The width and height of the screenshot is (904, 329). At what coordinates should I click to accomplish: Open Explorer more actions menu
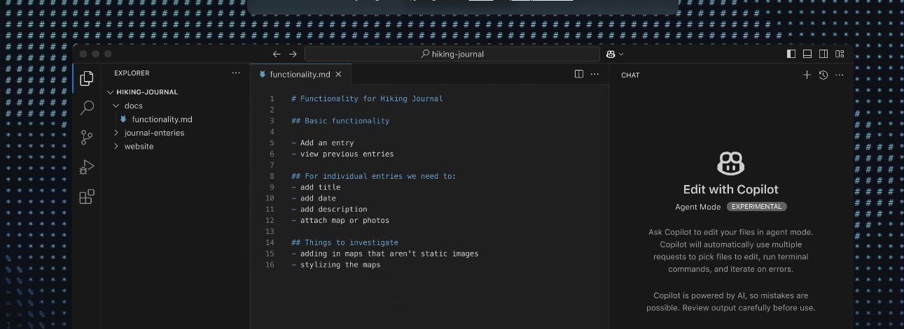click(x=236, y=73)
